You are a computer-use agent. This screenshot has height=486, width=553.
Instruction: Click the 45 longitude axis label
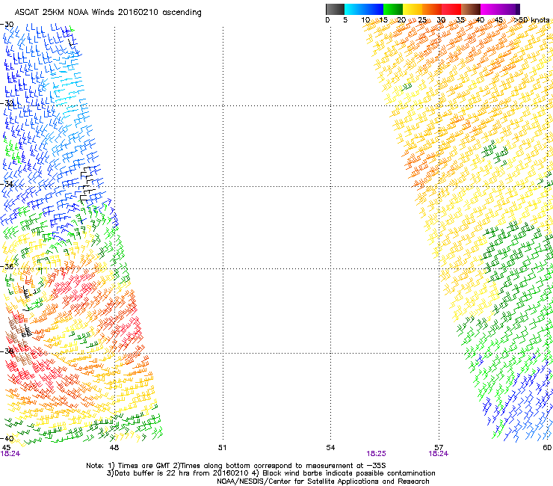[6, 448]
